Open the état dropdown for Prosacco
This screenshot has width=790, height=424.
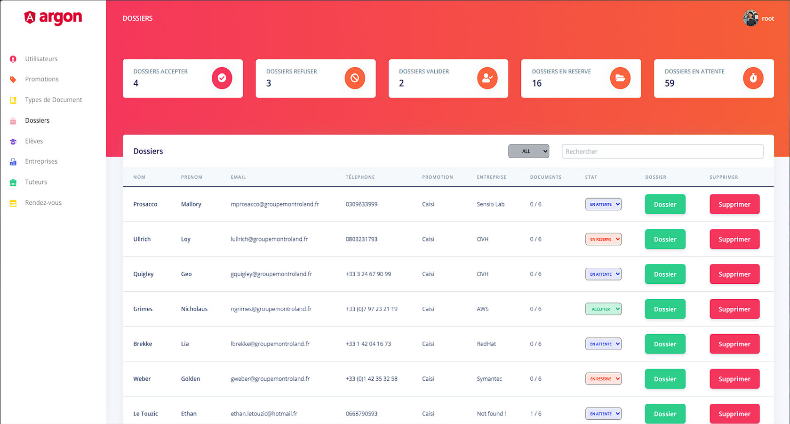coord(603,204)
